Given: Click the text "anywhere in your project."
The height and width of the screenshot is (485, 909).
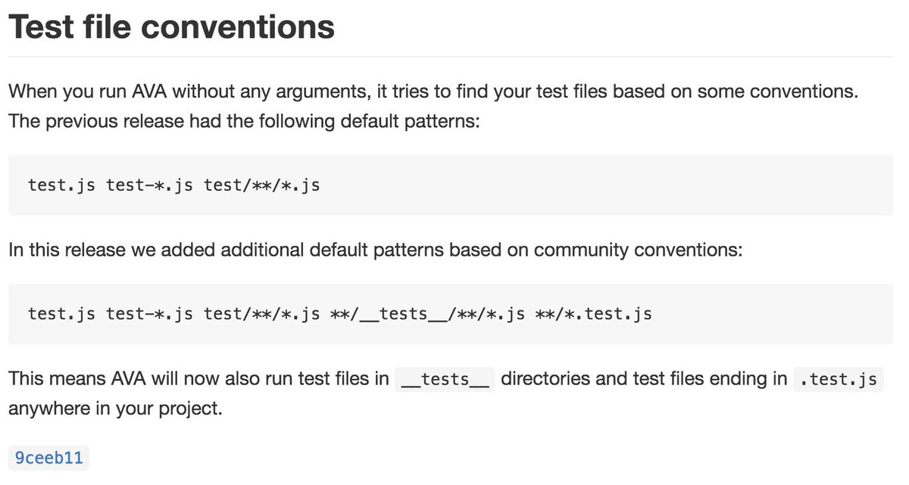Looking at the screenshot, I should [x=114, y=409].
